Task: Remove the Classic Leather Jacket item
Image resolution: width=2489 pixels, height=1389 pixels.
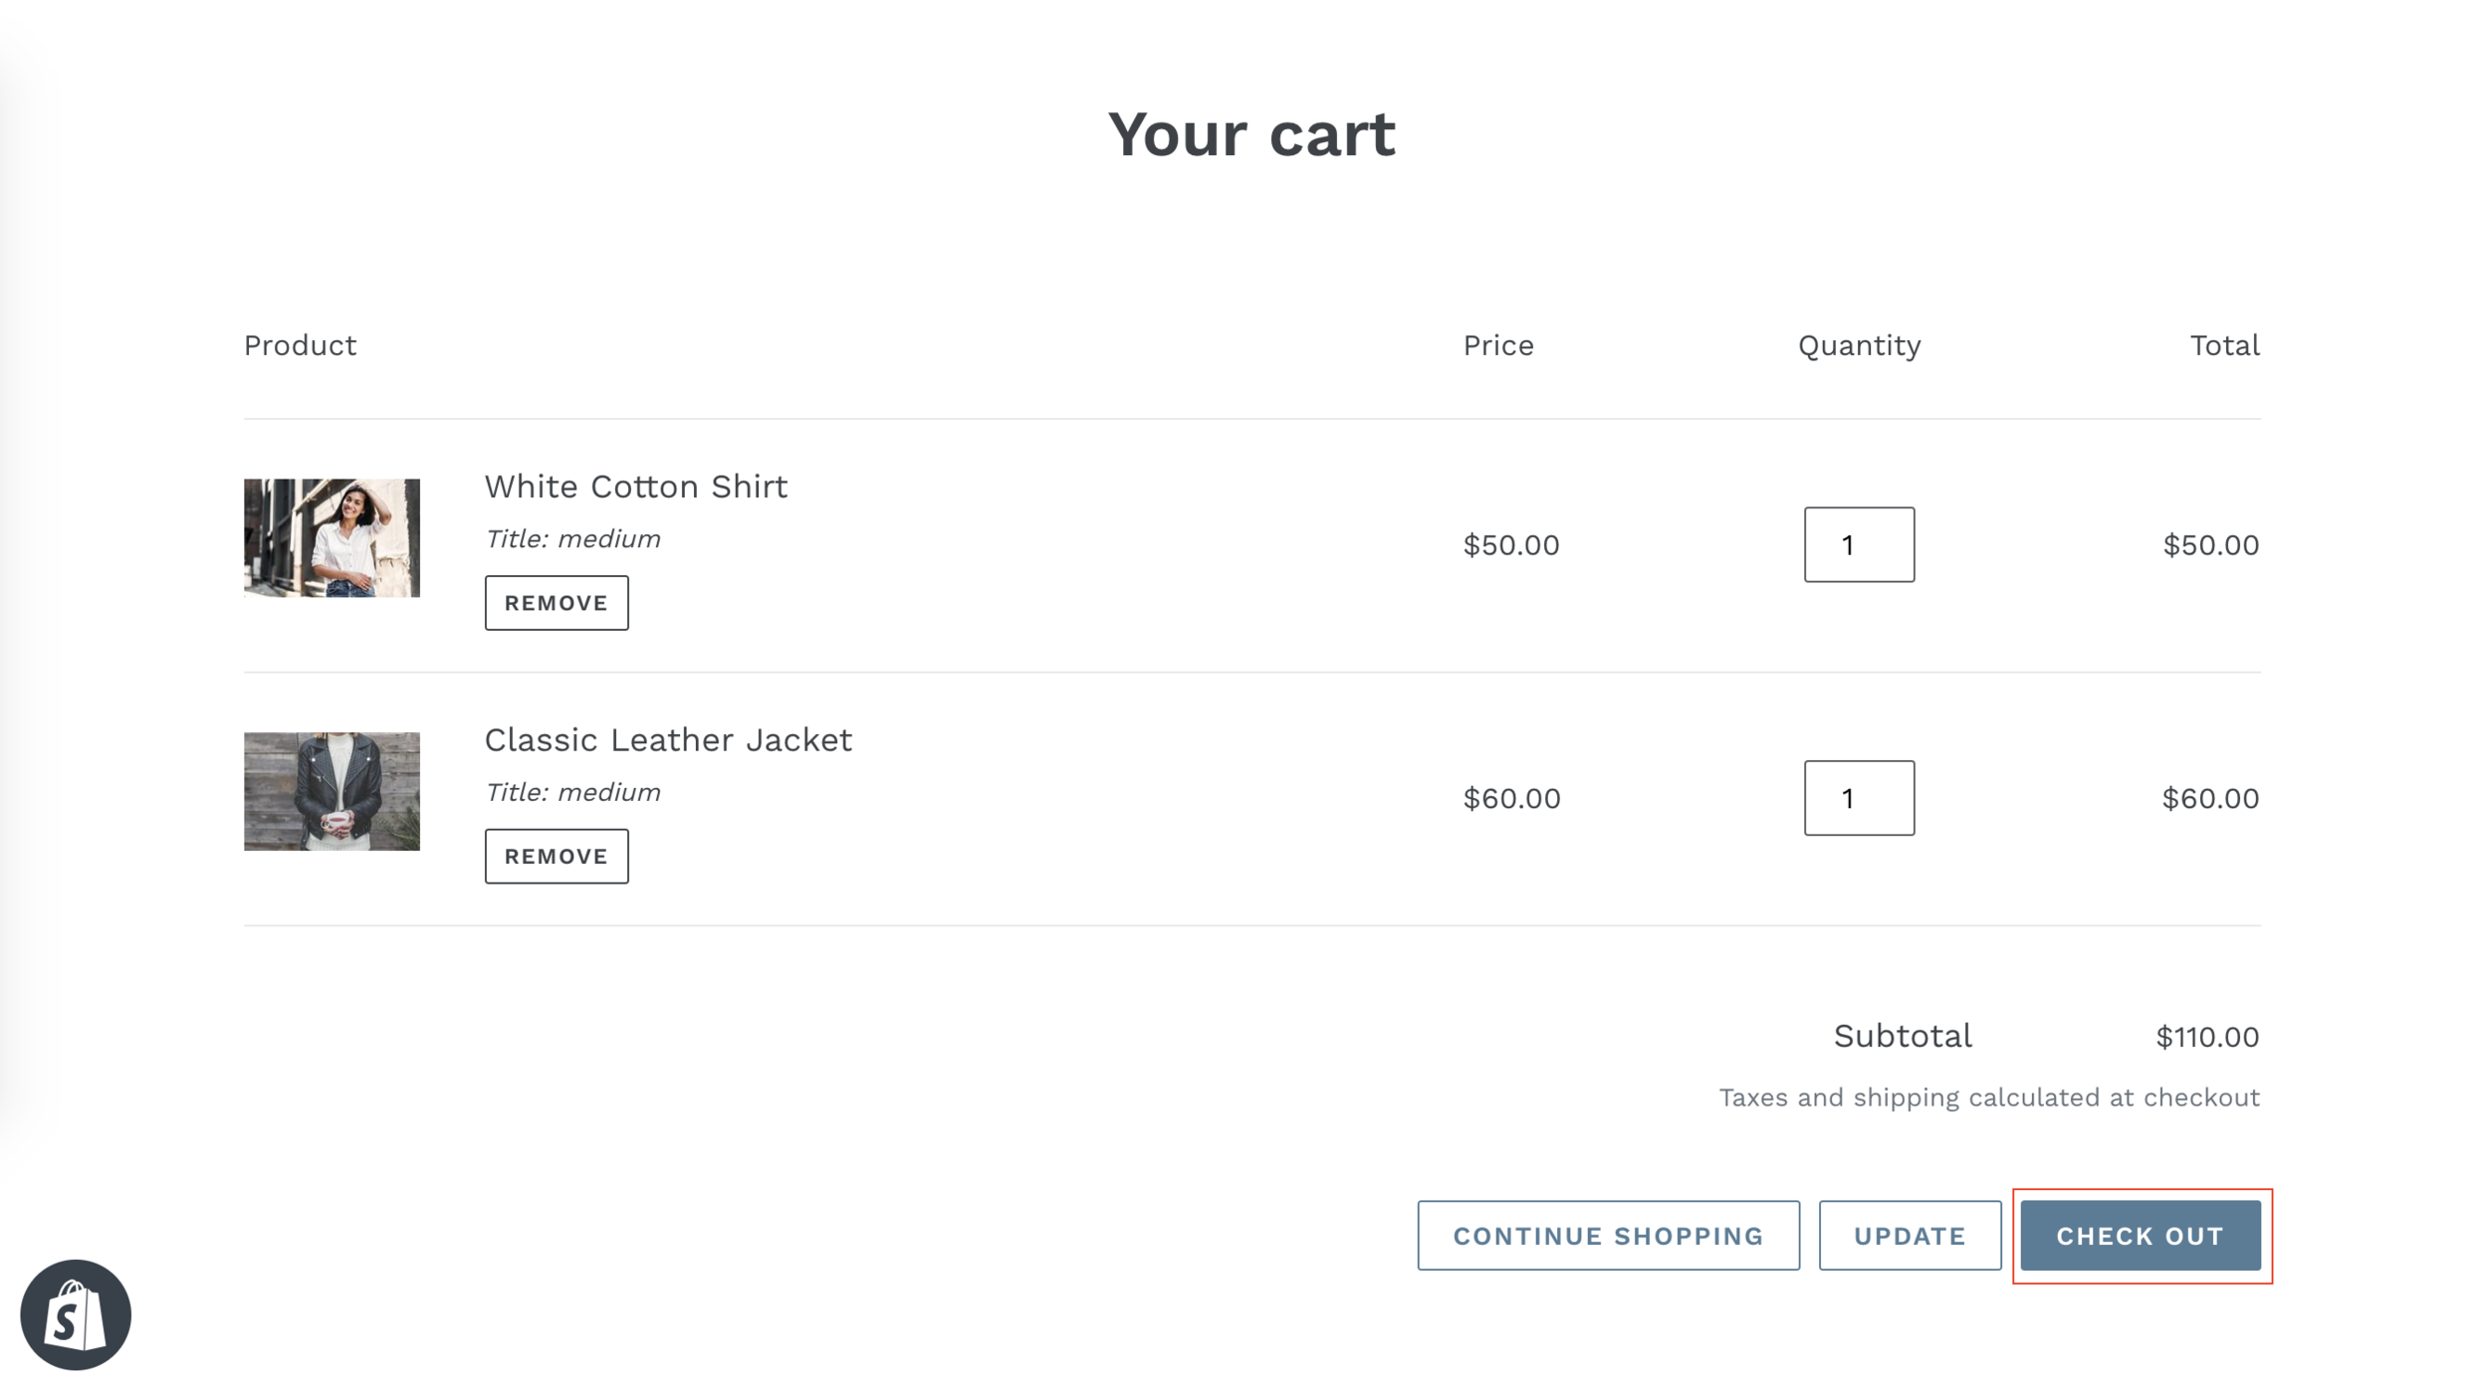Action: pyautogui.click(x=557, y=856)
